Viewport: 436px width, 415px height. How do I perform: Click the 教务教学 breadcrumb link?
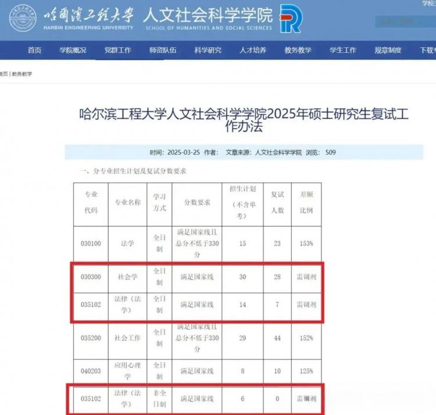22,74
